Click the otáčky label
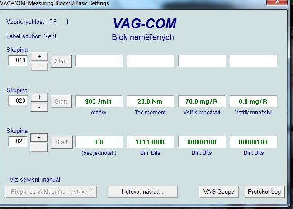The image size is (293, 209). click(99, 113)
